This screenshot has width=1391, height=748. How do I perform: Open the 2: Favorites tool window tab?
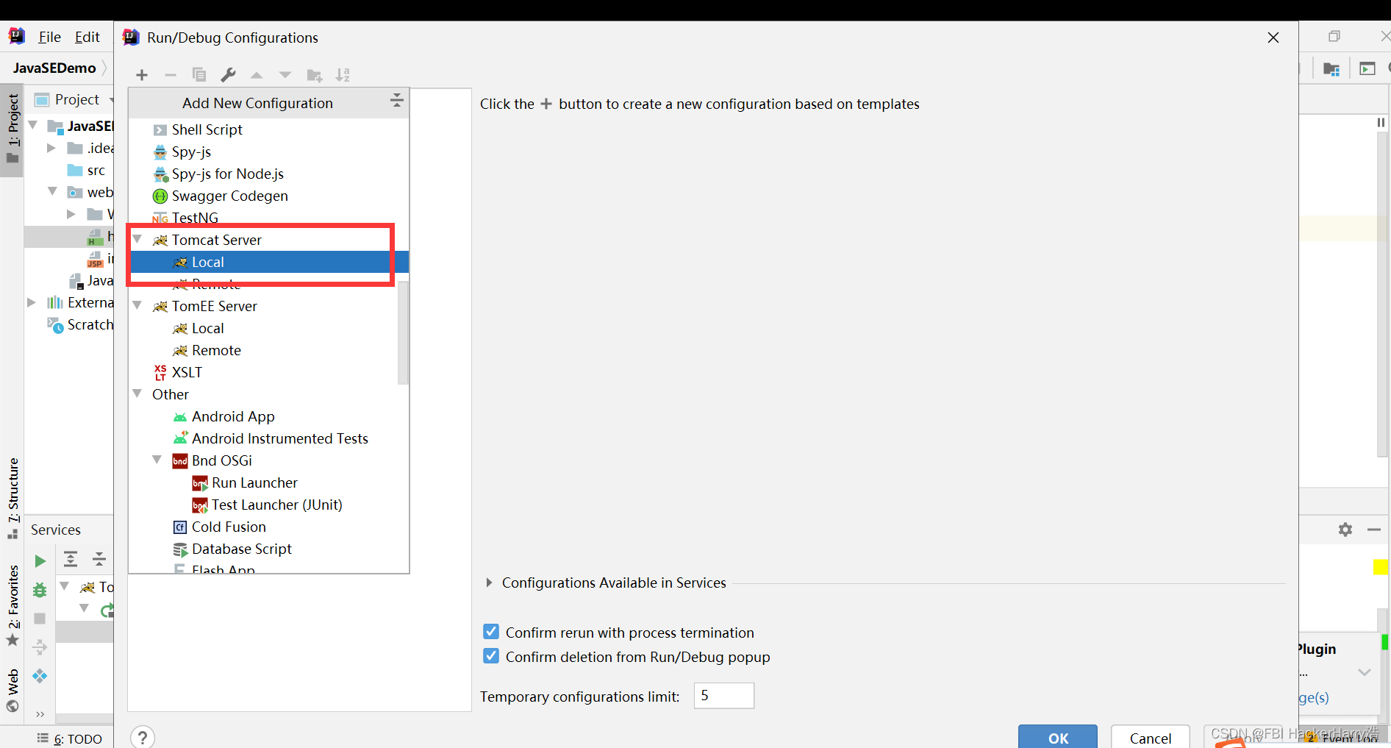tap(12, 605)
